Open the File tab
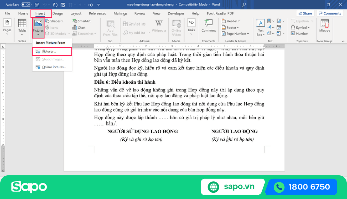Image resolution: width=347 pixels, height=199 pixels. [7, 13]
